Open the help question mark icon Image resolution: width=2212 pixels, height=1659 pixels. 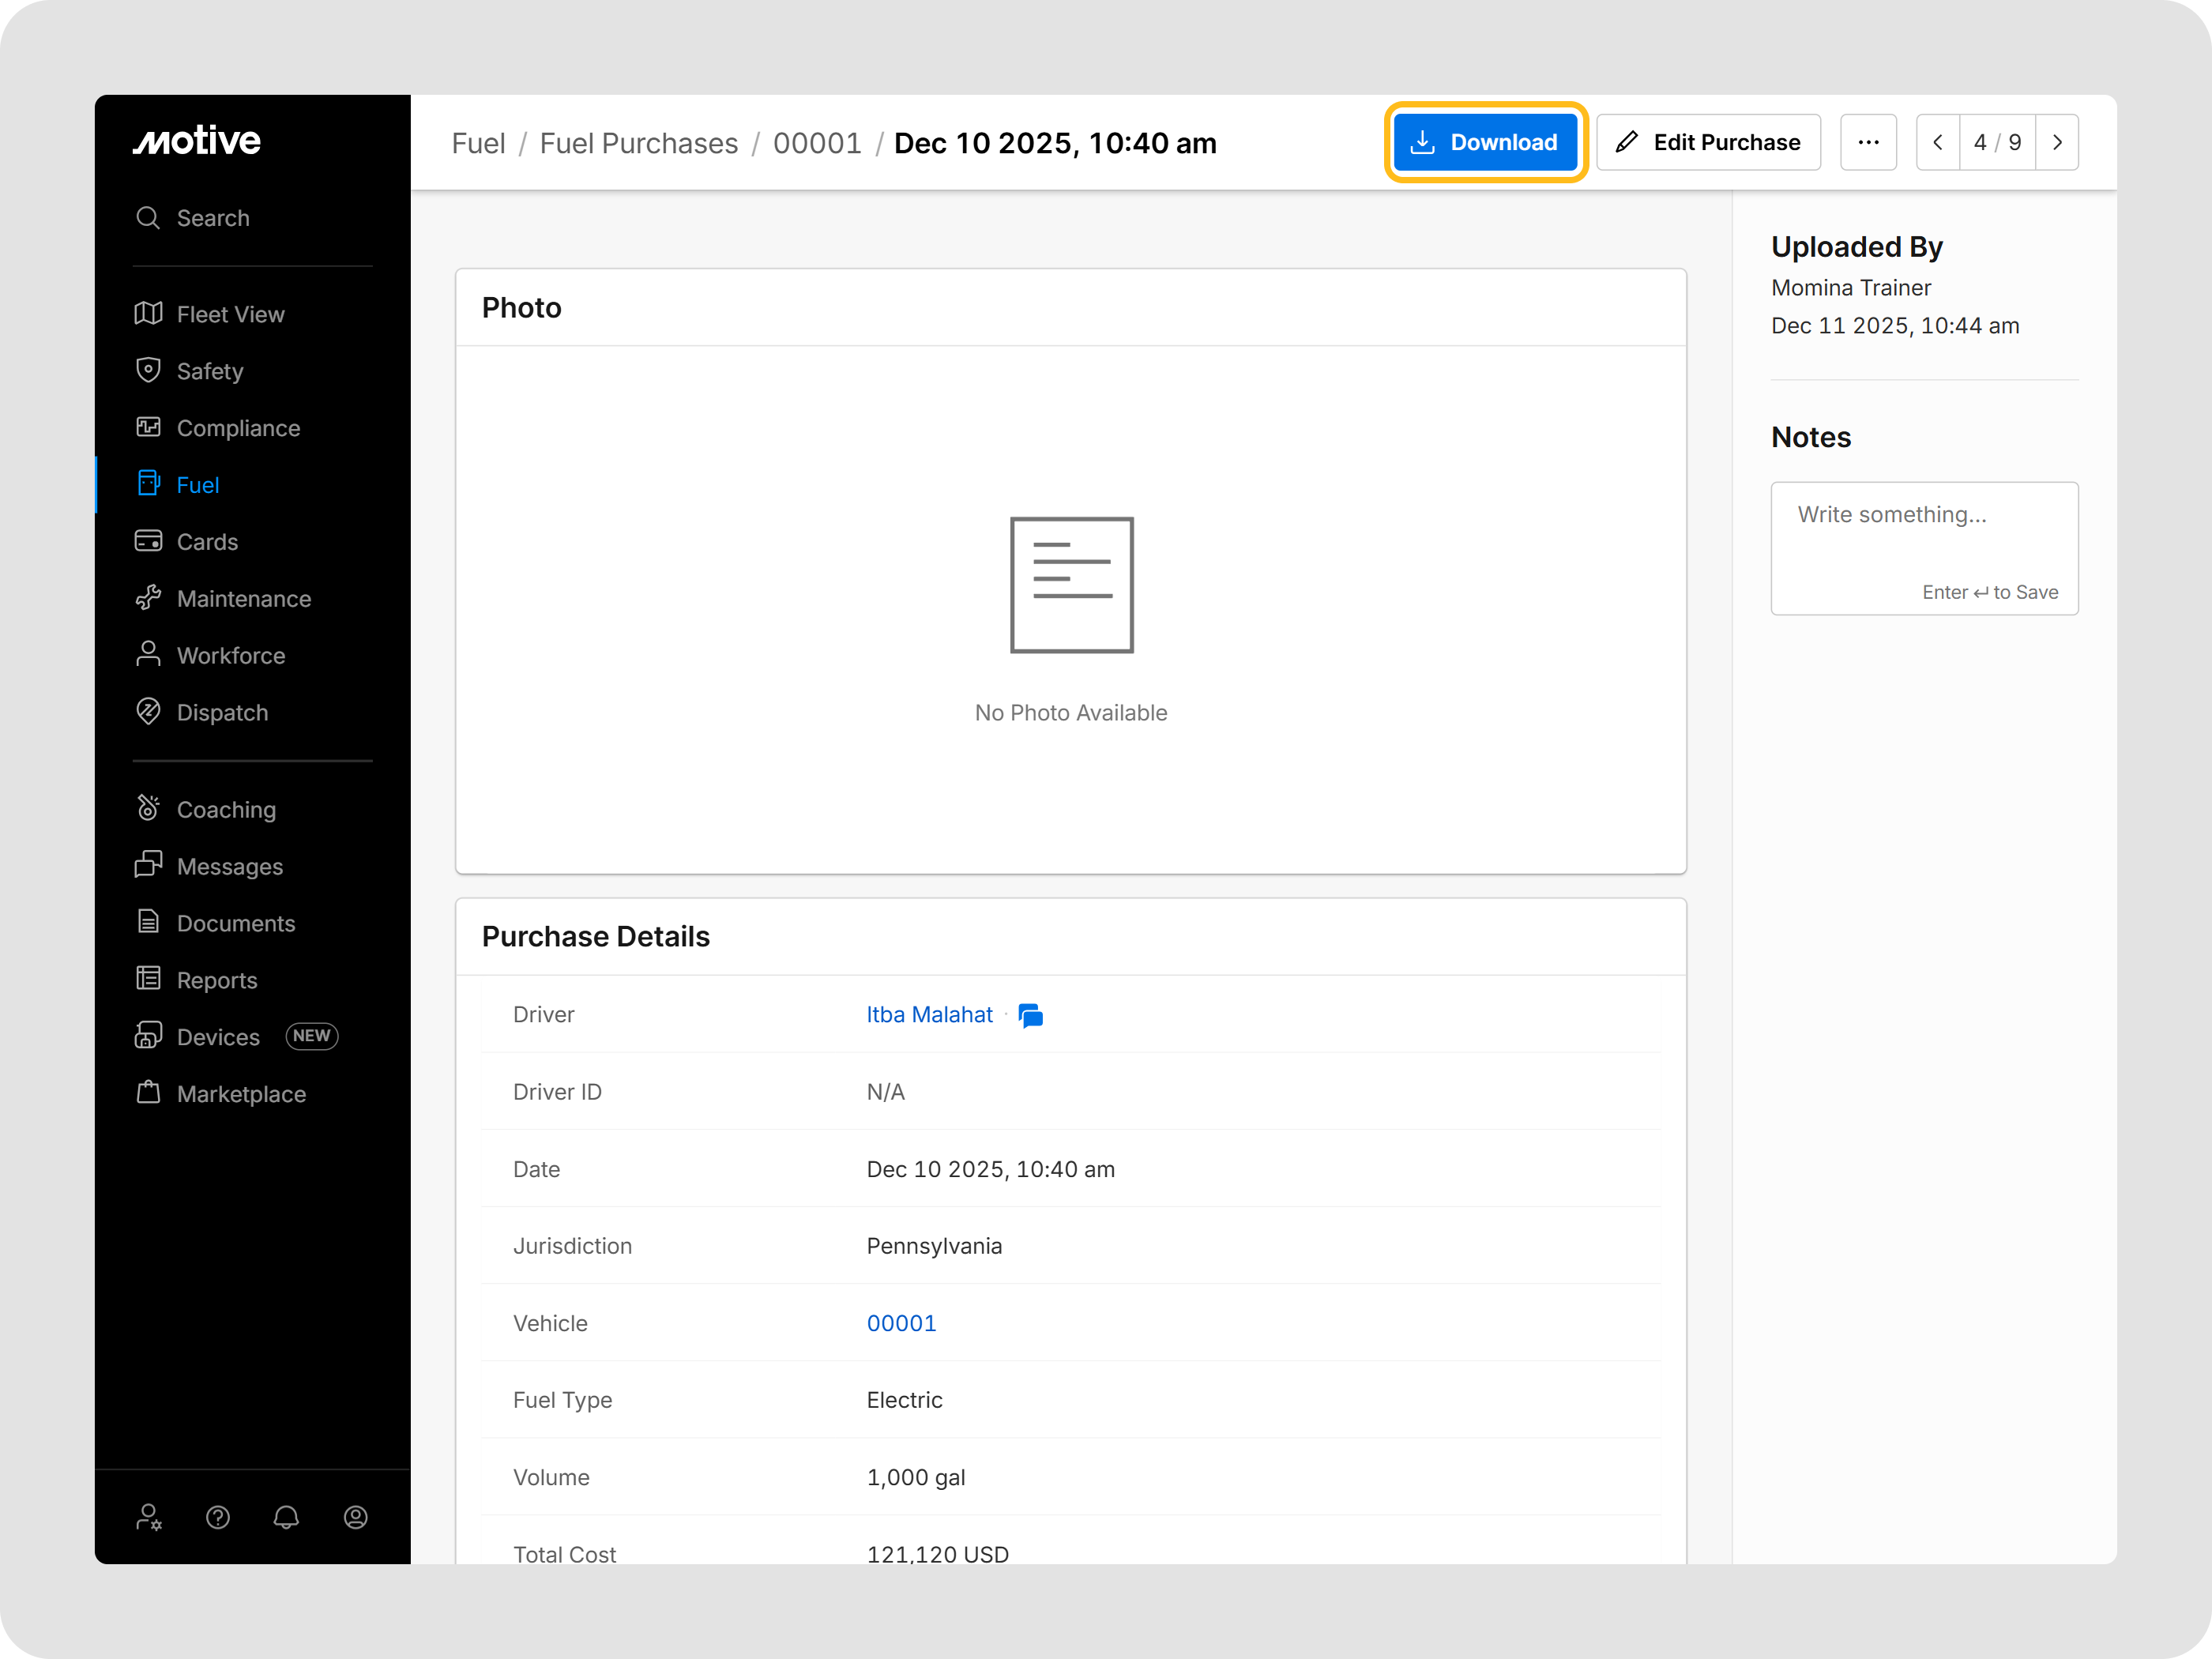[x=218, y=1517]
